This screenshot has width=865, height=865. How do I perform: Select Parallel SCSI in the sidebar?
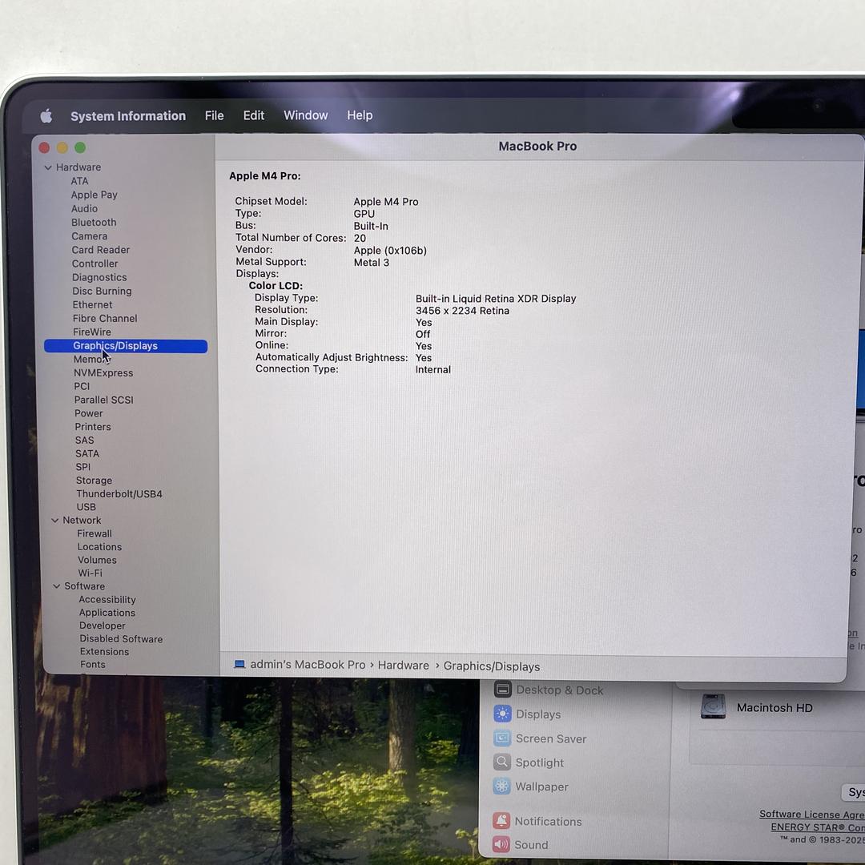[103, 400]
